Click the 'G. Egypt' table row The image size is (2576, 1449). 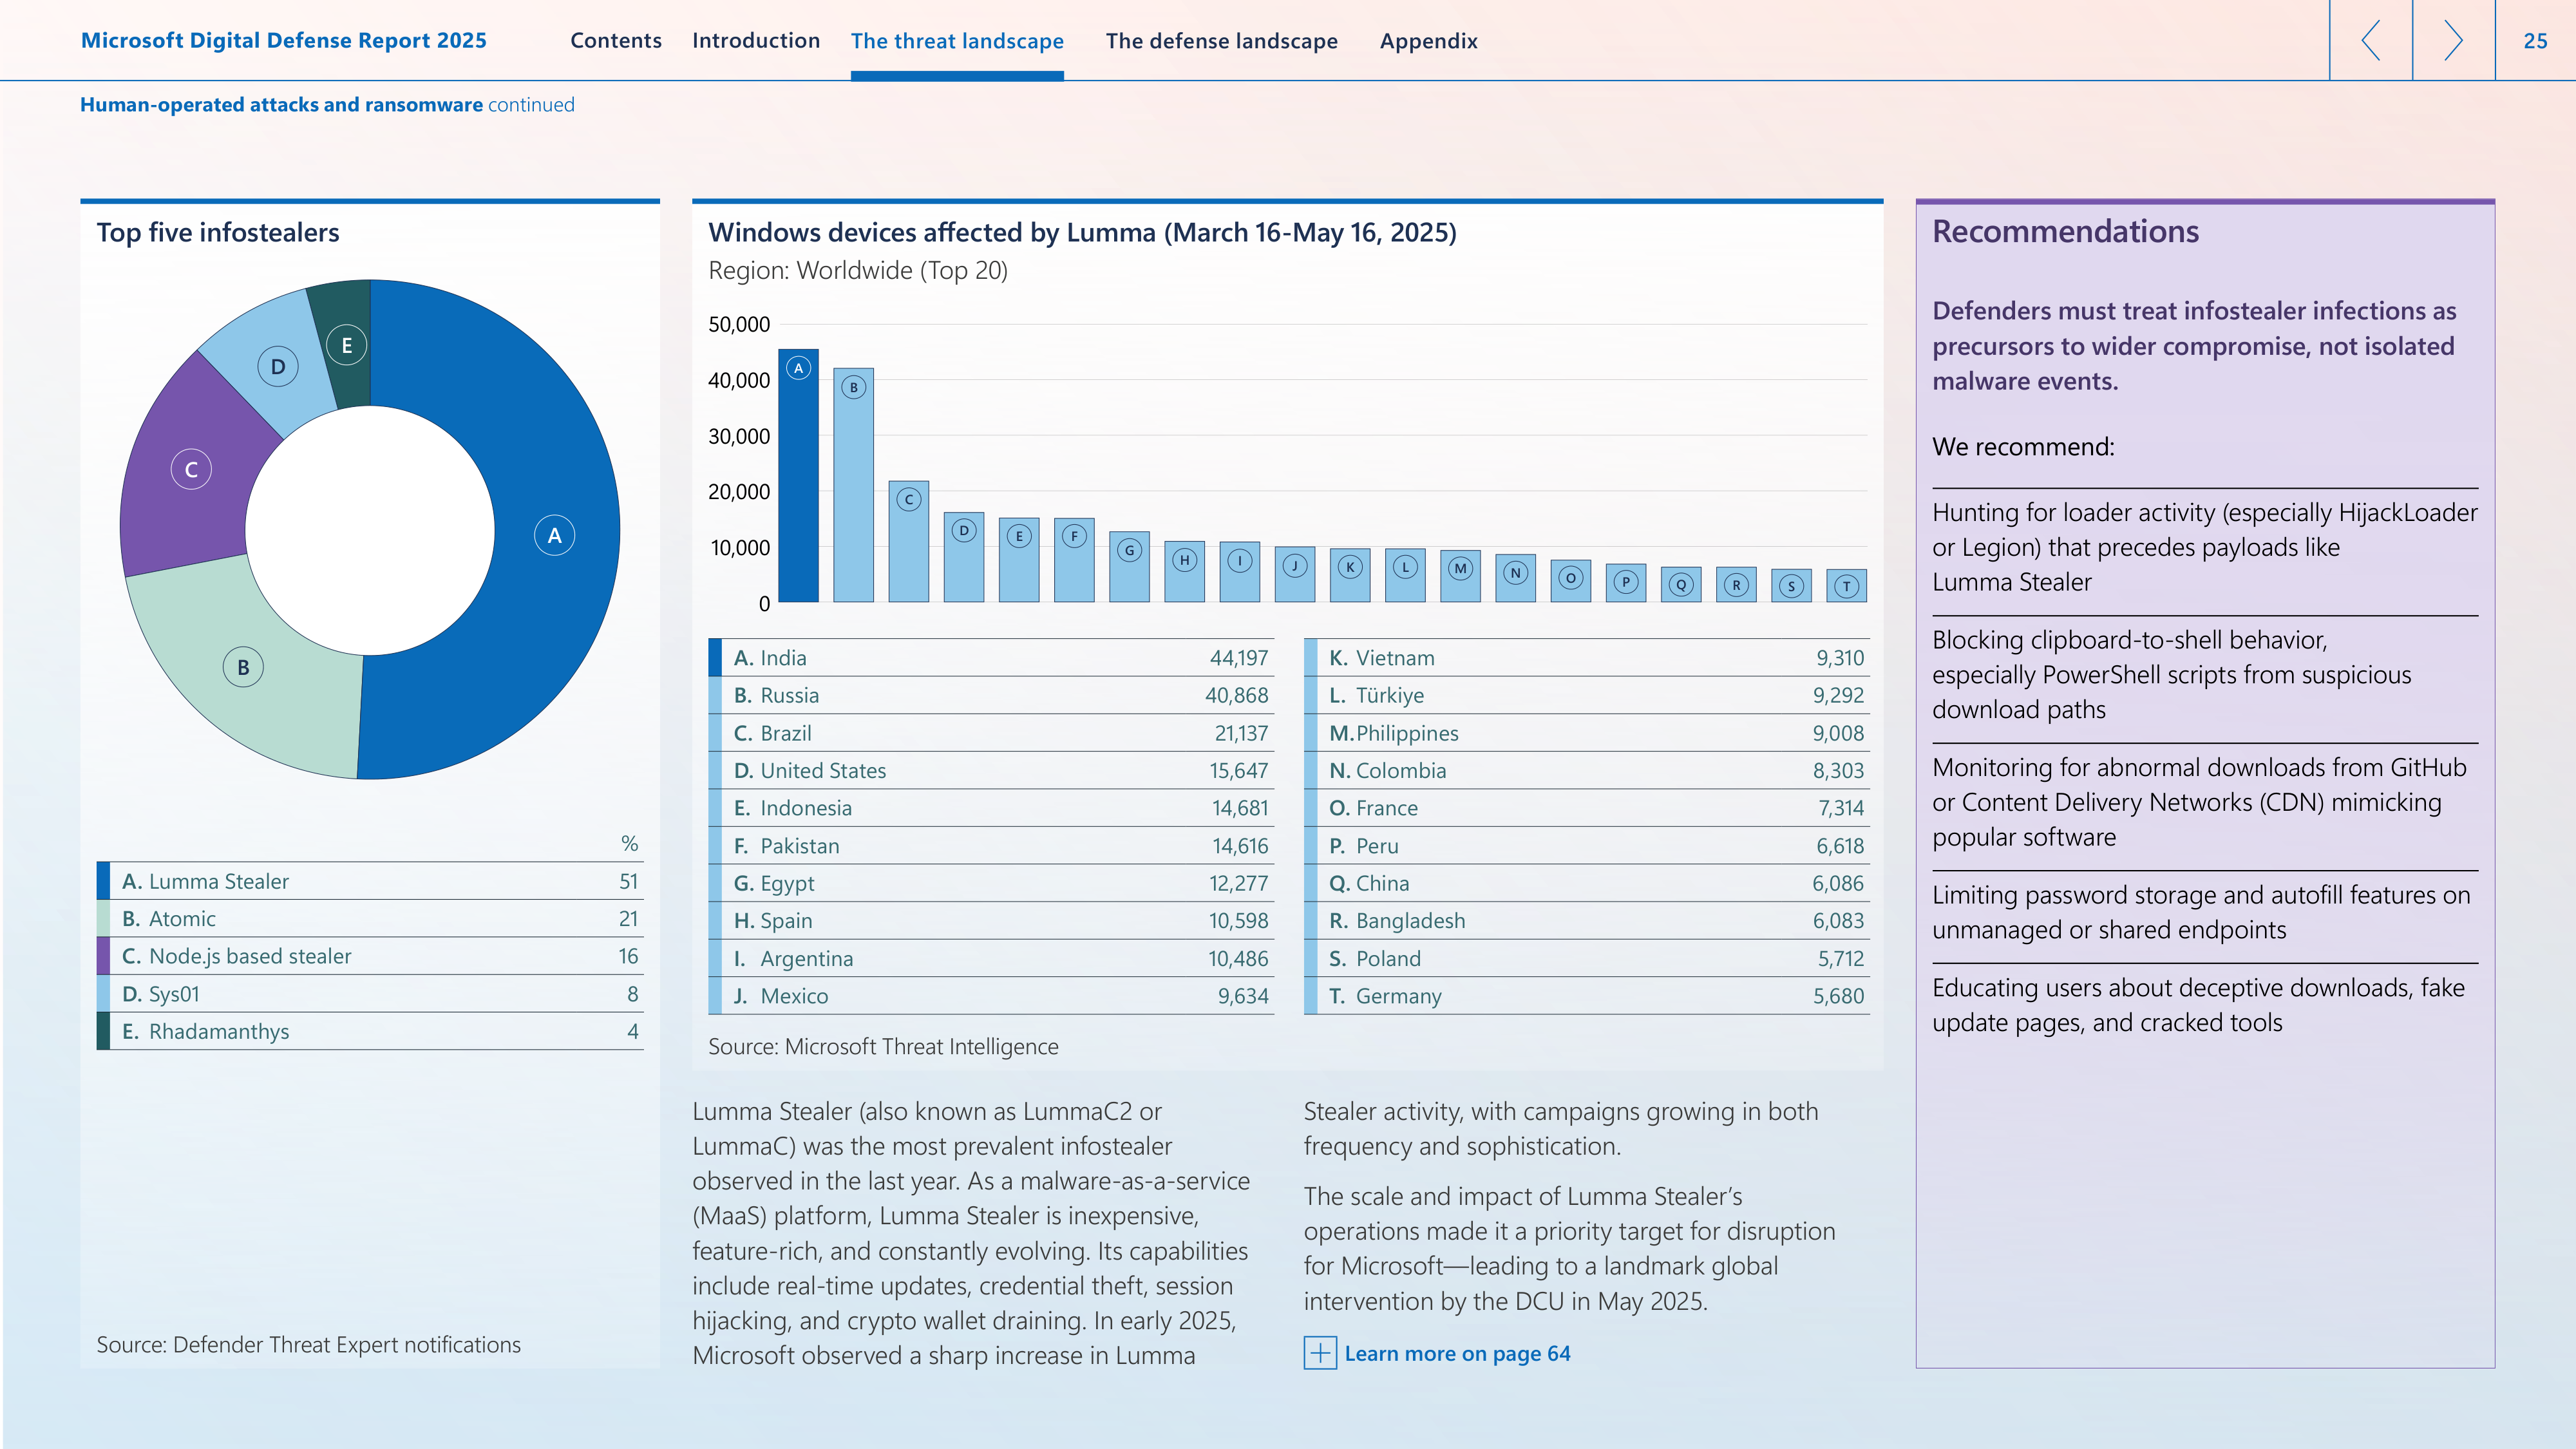point(991,883)
